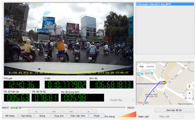
Task: Zoom in on the map with plus
Action: coord(189,93)
